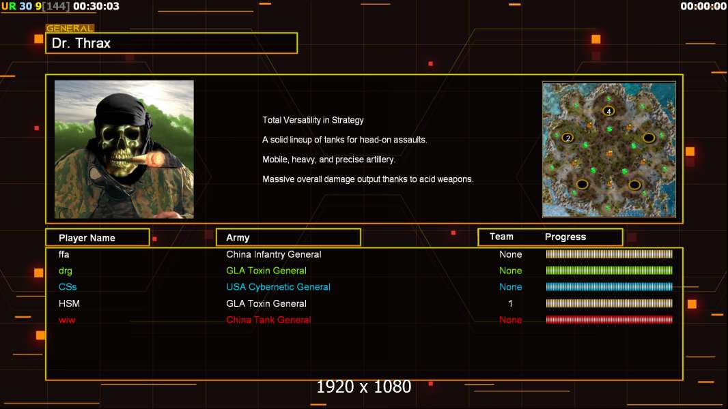Screen dimensions: 728x409
Task: Click the GENERAL label above the name
Action: pos(70,28)
